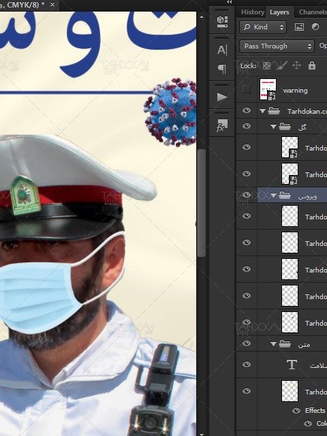
Task: Hide the گل group
Action: point(247,126)
